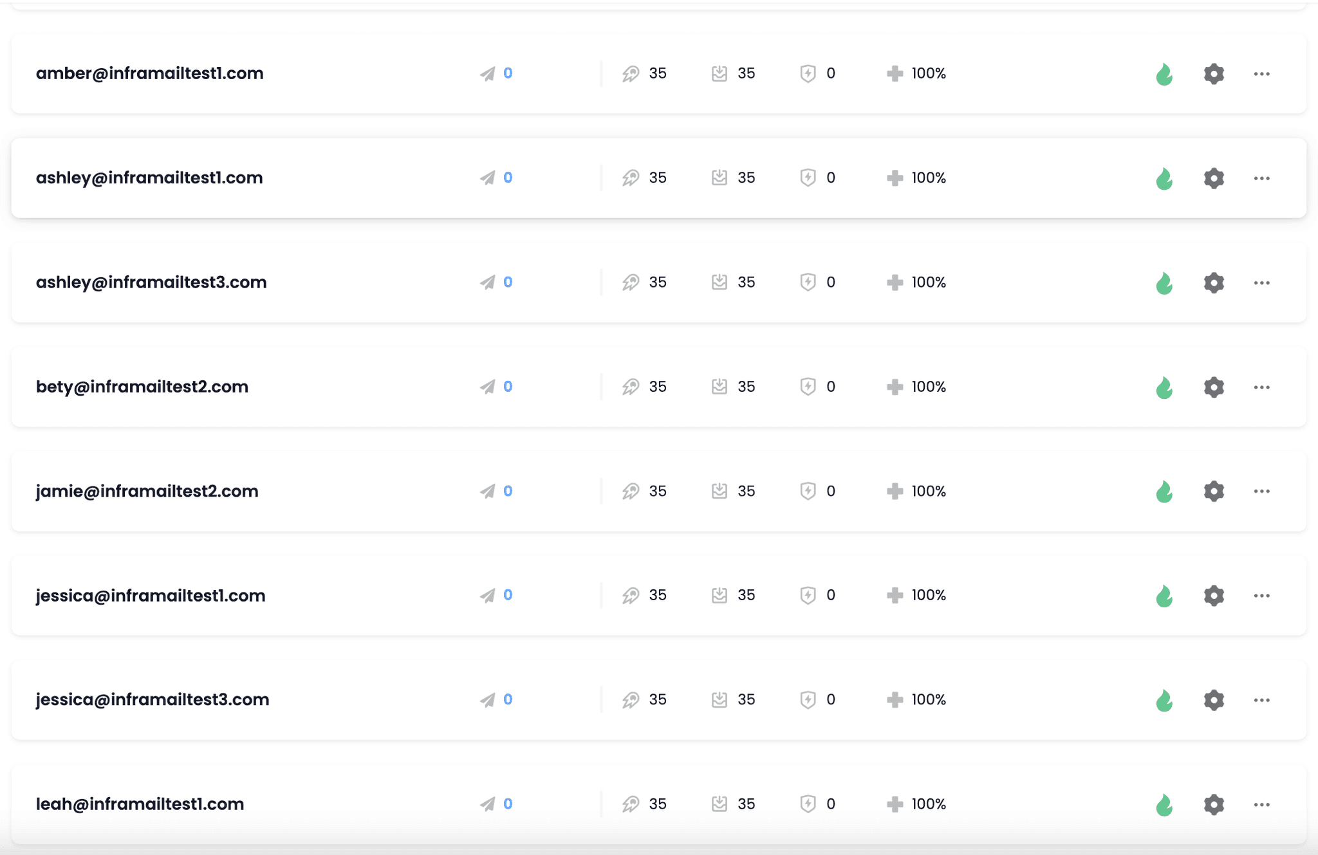The height and width of the screenshot is (855, 1318).
Task: Toggle the warmup flame for ashley@inframailtest3.com
Action: tap(1164, 283)
